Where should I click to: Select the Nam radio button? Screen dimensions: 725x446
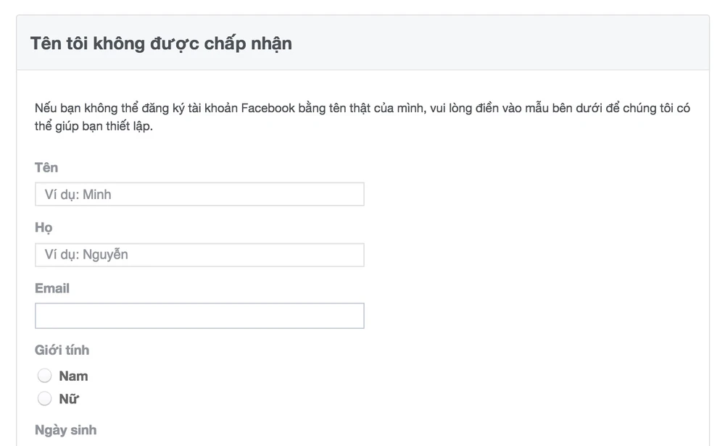pyautogui.click(x=45, y=376)
